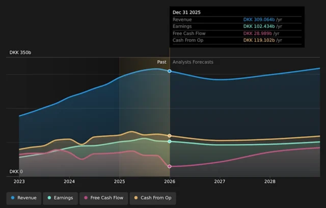Select the 2025 x-axis label
326x208 pixels.
(x=119, y=182)
